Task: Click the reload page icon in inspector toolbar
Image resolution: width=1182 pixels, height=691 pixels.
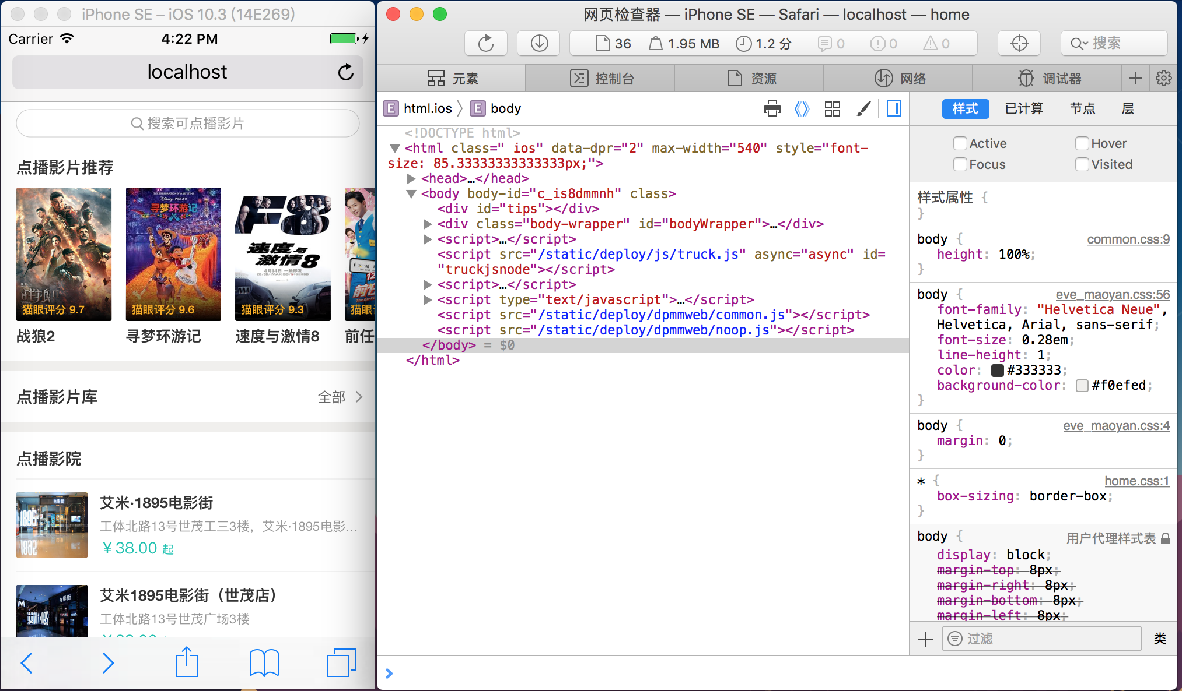Action: pos(485,44)
